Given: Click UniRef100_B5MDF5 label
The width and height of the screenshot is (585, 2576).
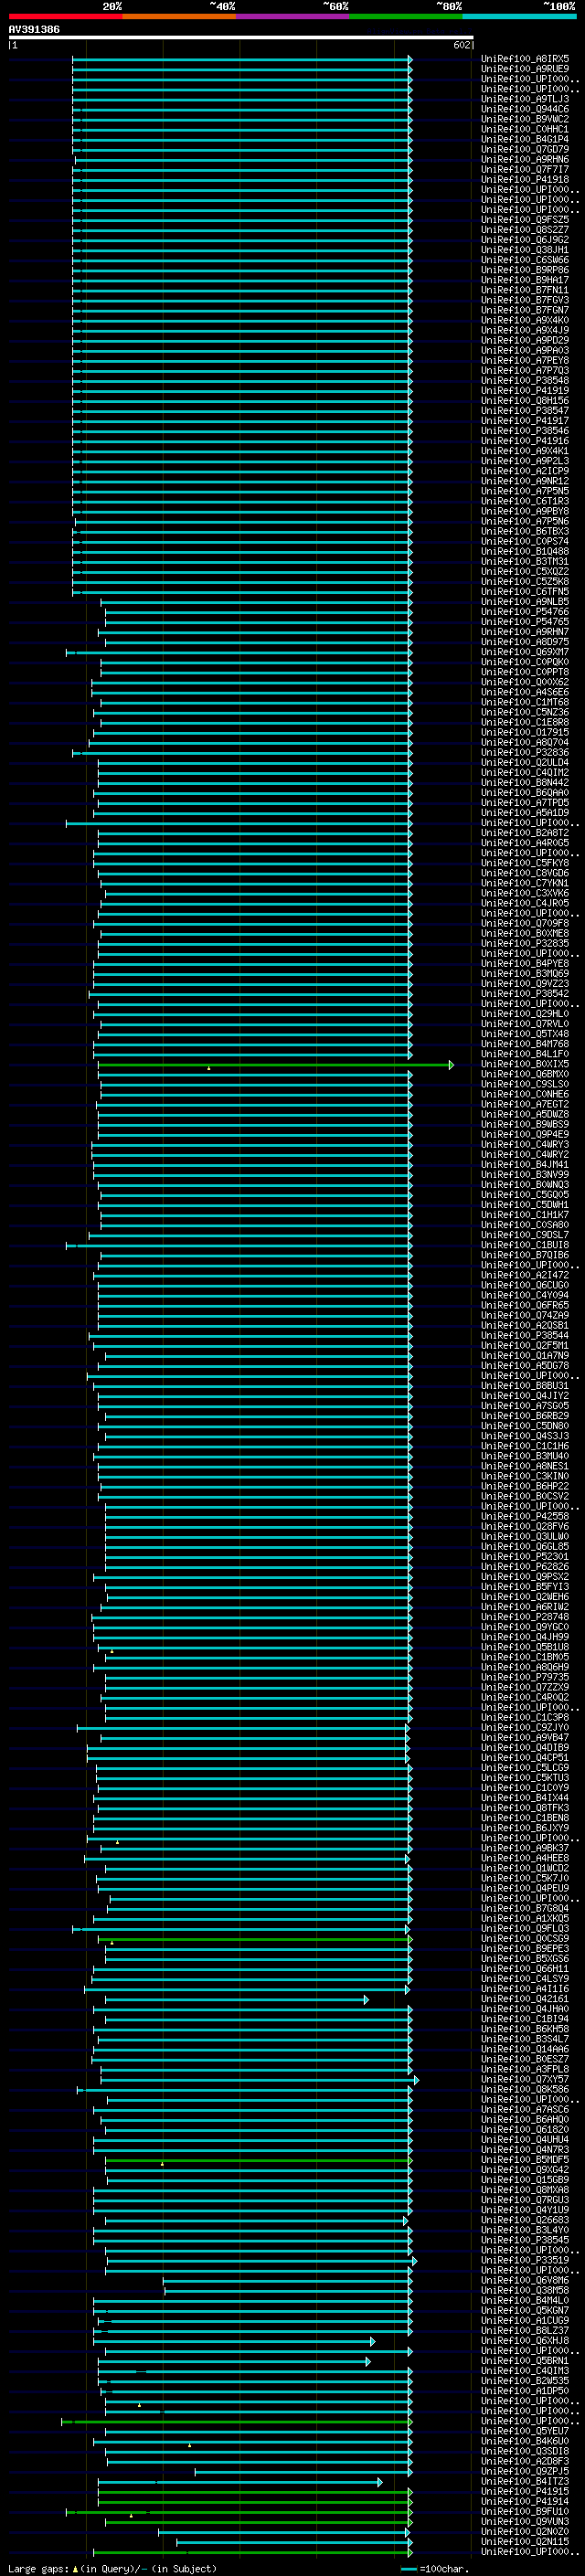Looking at the screenshot, I should pyautogui.click(x=525, y=2159).
